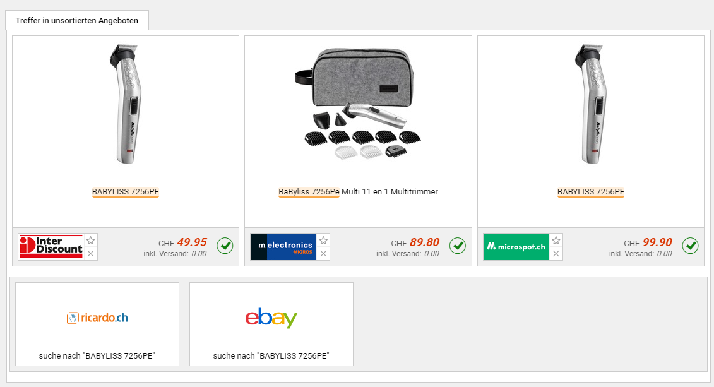Dismiss the Migros electronics offer with X
Viewport: 714px width, 387px height.
click(323, 254)
